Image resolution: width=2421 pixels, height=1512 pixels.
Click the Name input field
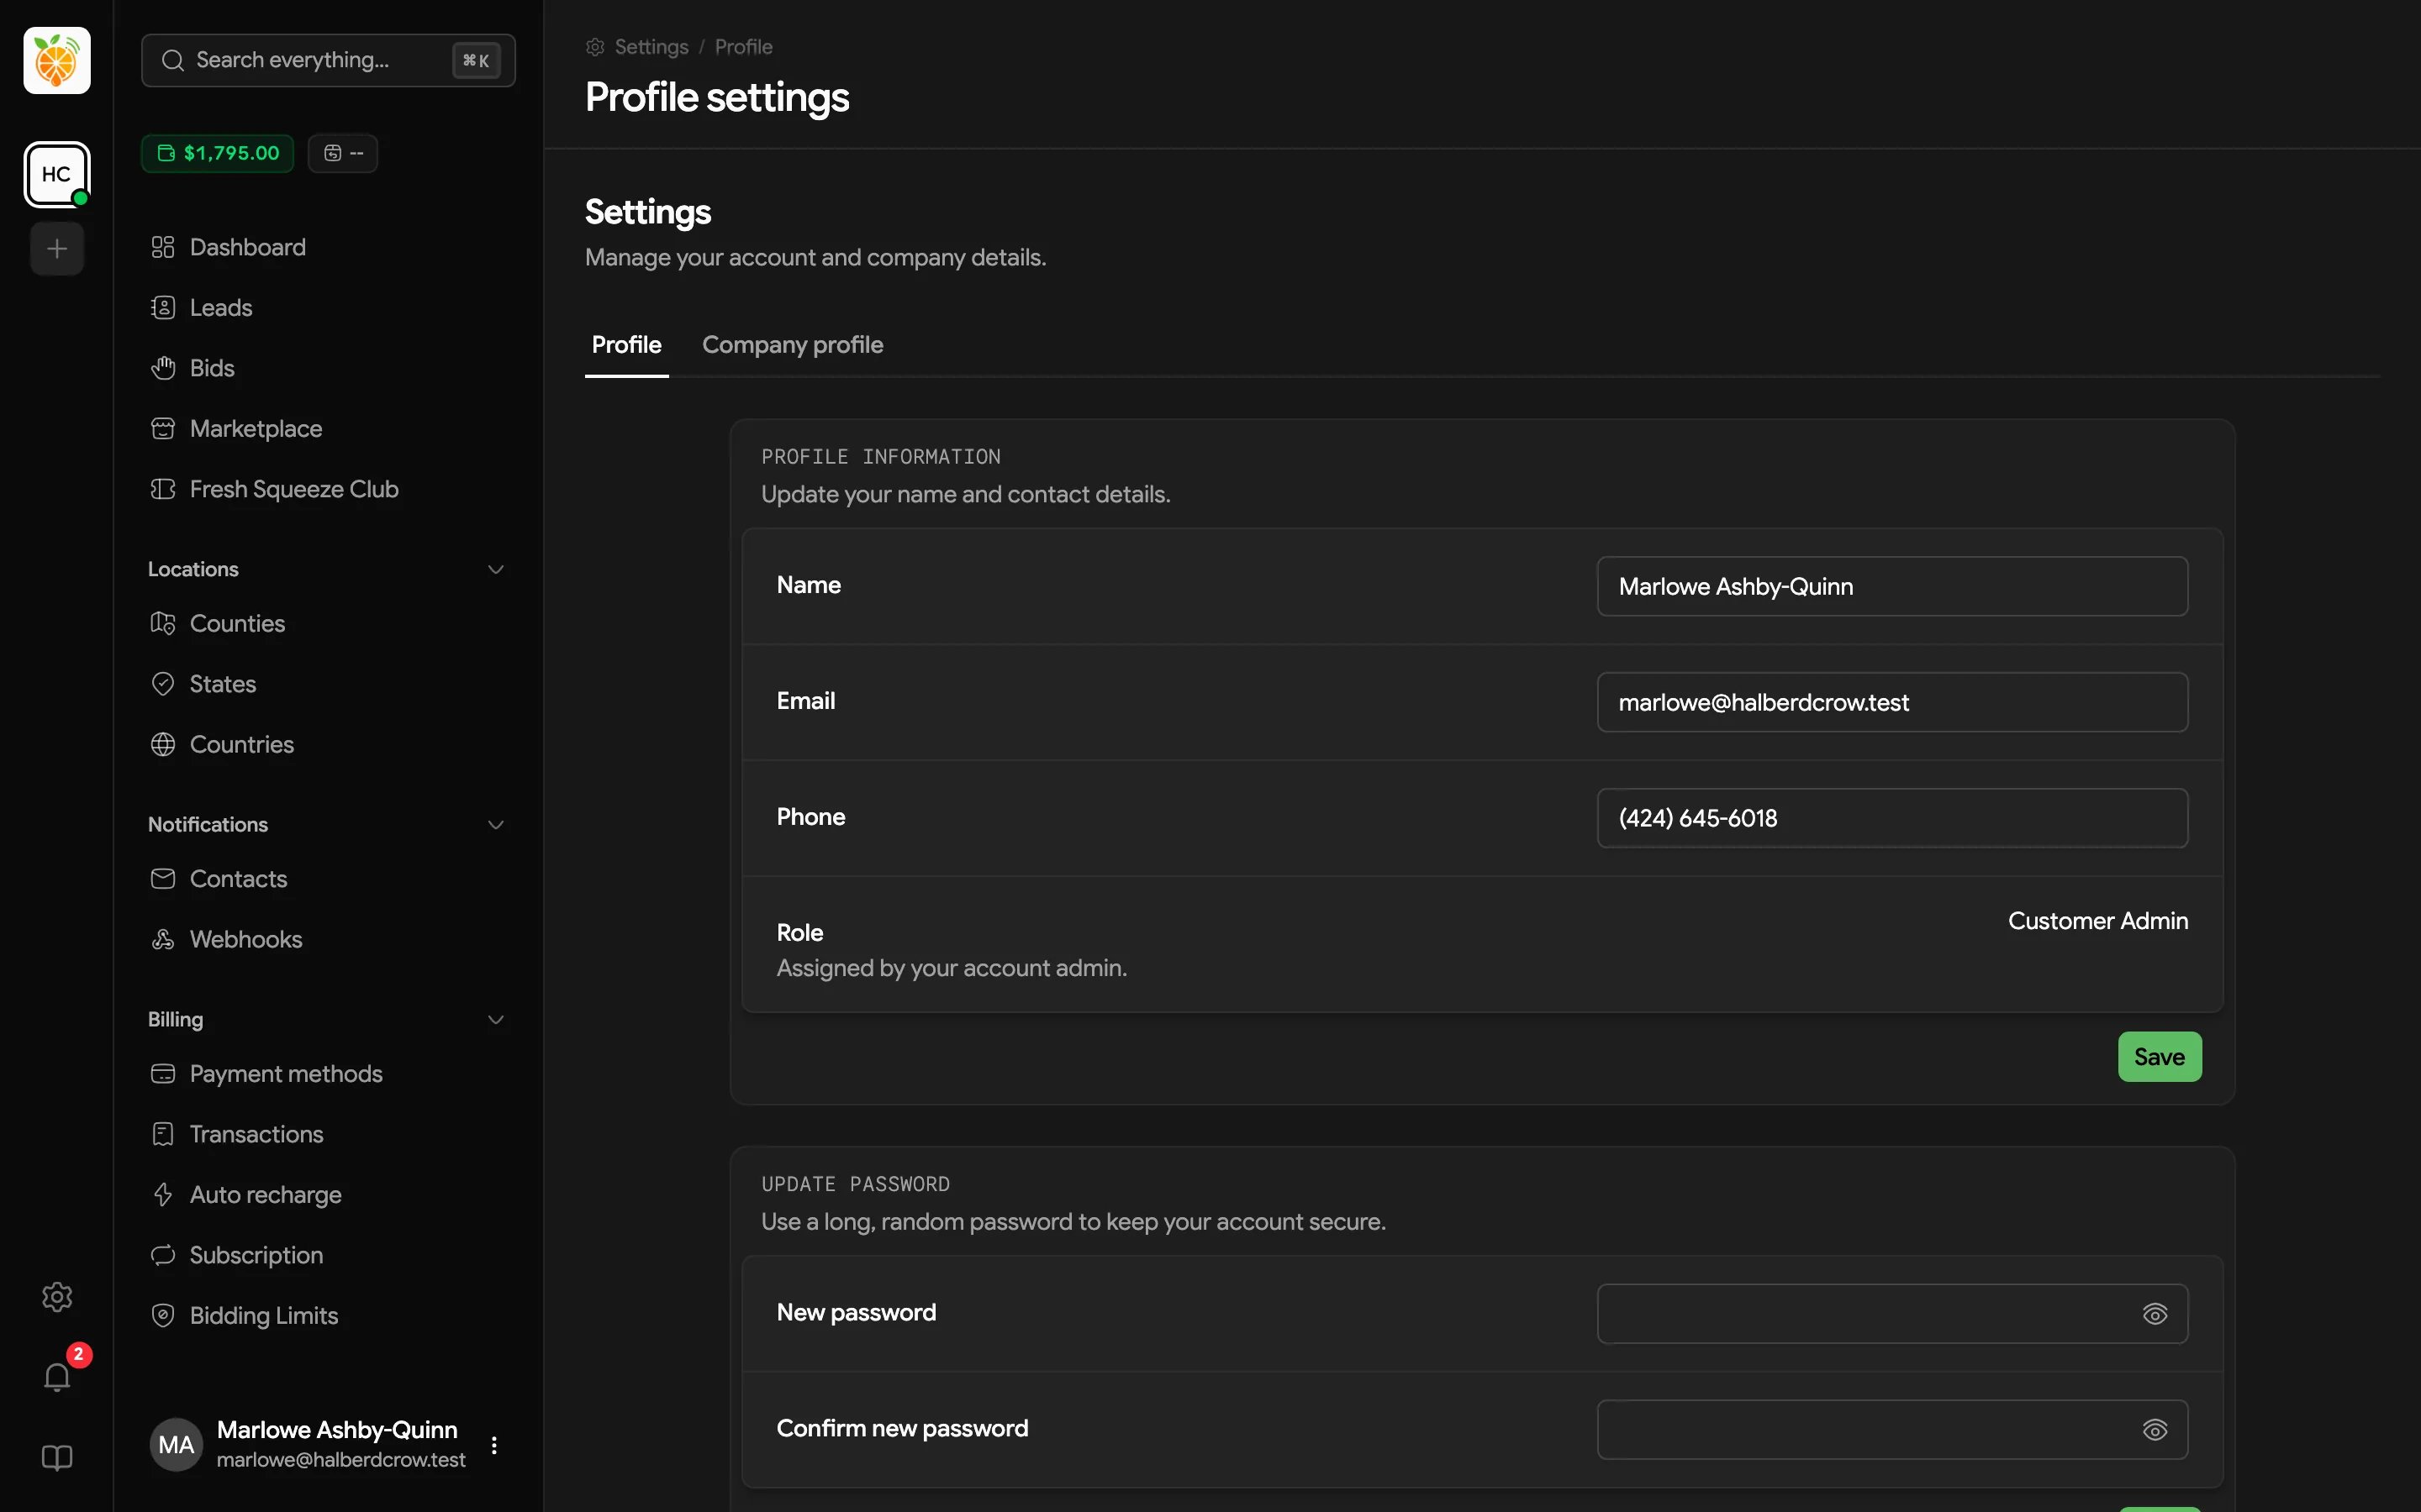pyautogui.click(x=1891, y=587)
